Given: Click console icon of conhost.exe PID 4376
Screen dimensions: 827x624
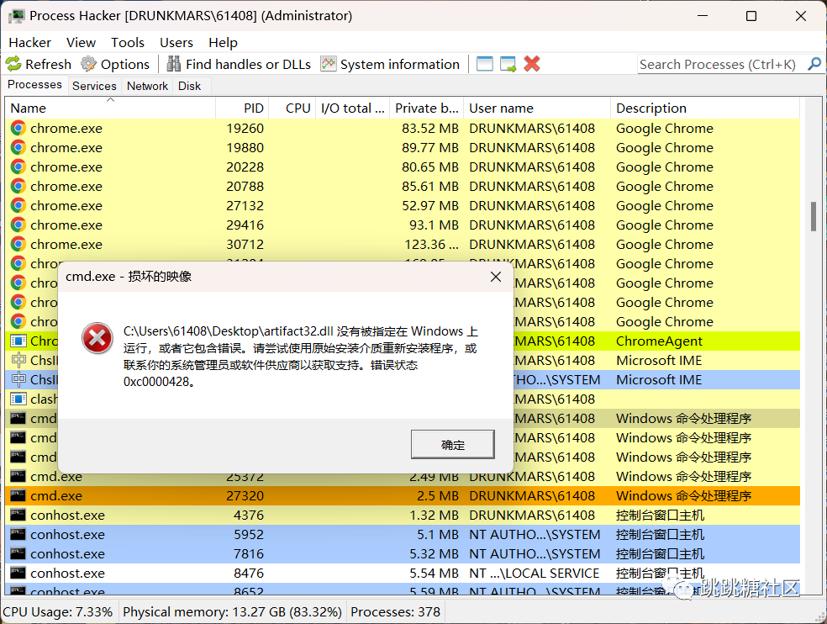Looking at the screenshot, I should (x=18, y=515).
